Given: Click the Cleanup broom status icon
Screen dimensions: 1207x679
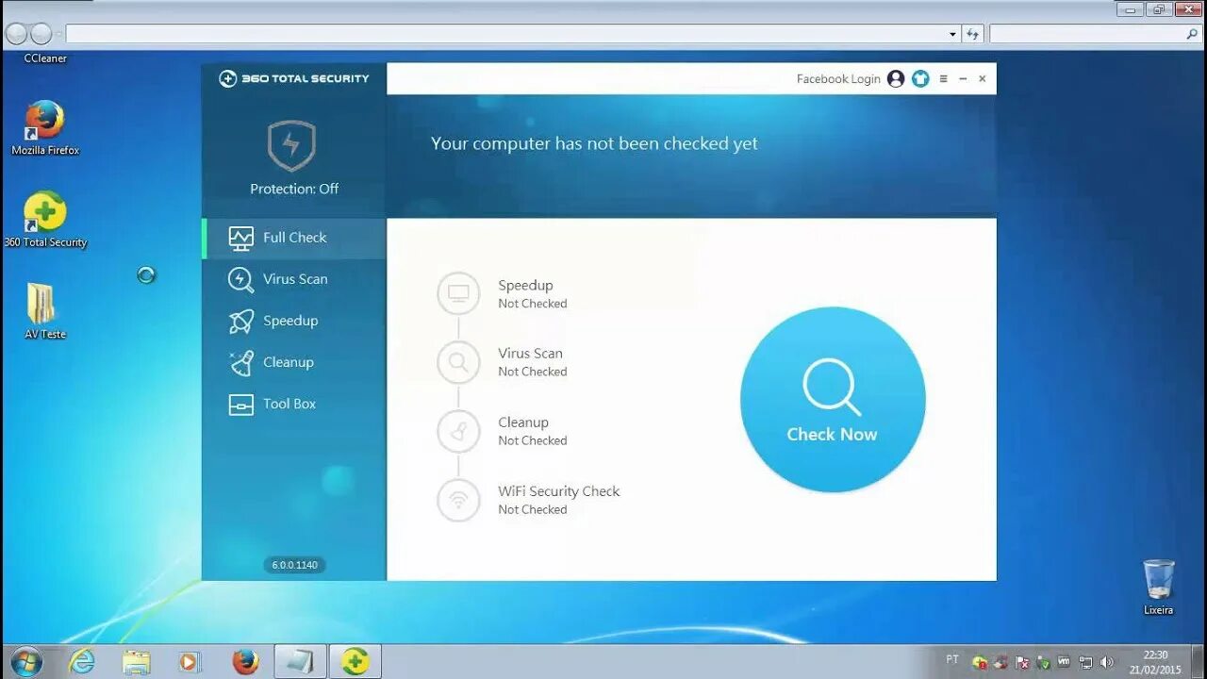Looking at the screenshot, I should point(458,431).
